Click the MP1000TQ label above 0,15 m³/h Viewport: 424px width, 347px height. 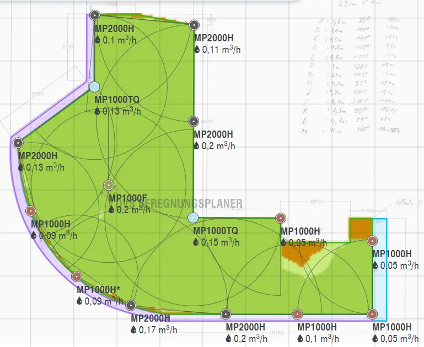point(216,231)
